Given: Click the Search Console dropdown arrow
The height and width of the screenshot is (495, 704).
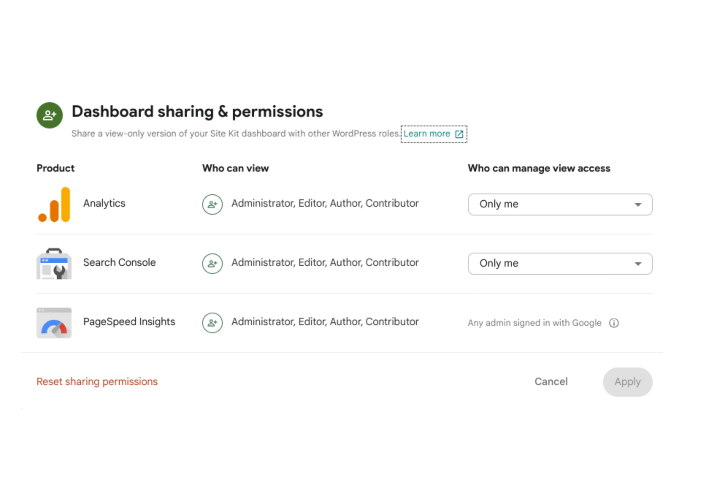Looking at the screenshot, I should tap(638, 264).
